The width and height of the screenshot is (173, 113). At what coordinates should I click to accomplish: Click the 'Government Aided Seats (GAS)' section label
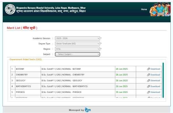[x=26, y=59]
